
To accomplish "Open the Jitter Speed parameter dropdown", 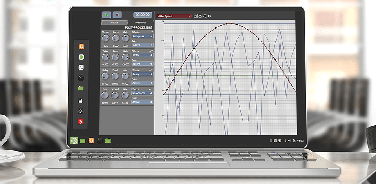I will click(174, 16).
